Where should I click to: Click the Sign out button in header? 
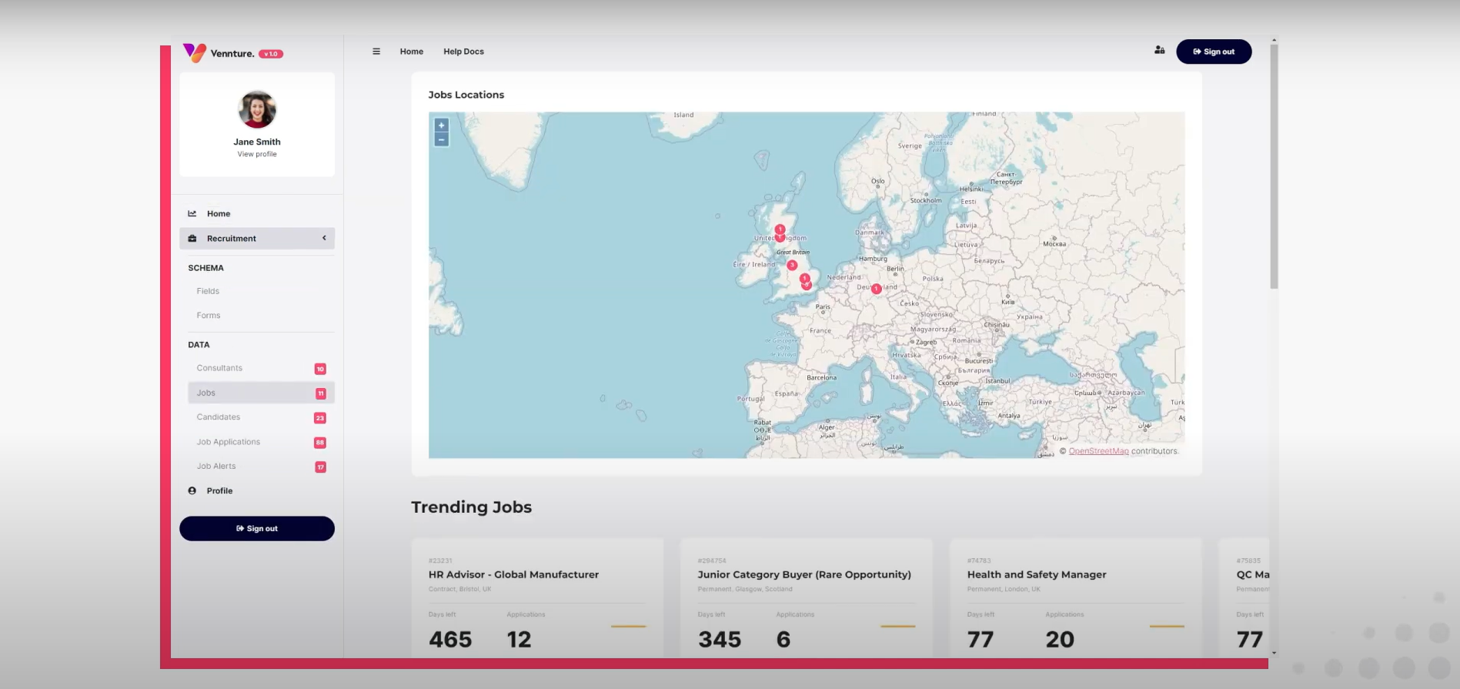click(x=1214, y=52)
